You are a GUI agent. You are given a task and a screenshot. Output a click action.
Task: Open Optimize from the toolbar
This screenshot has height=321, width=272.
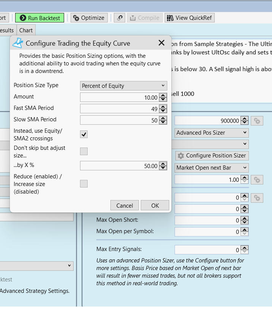click(x=89, y=18)
